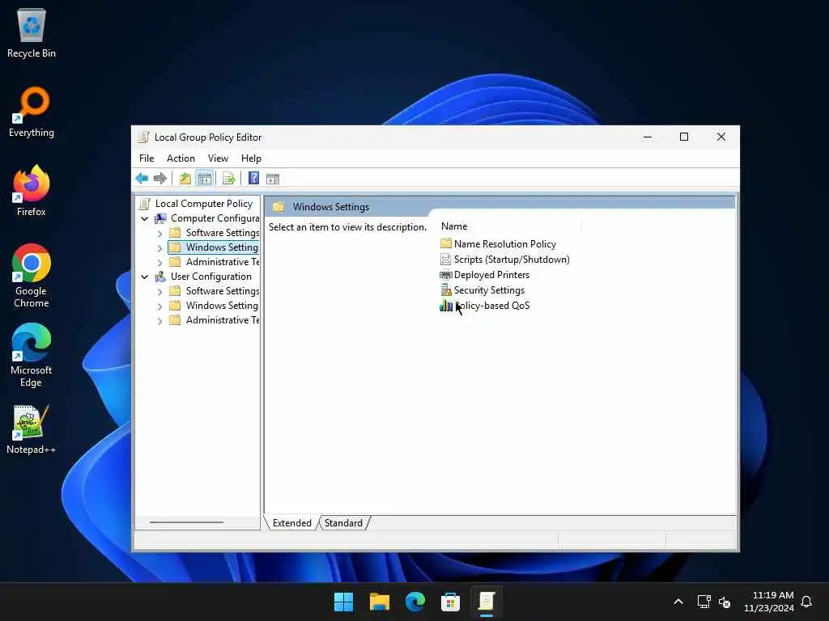Viewport: 829px width, 621px height.
Task: Collapse the User Configuration node
Action: point(144,277)
